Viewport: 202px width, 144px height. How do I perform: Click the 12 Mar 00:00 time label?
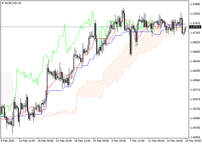tap(156, 141)
